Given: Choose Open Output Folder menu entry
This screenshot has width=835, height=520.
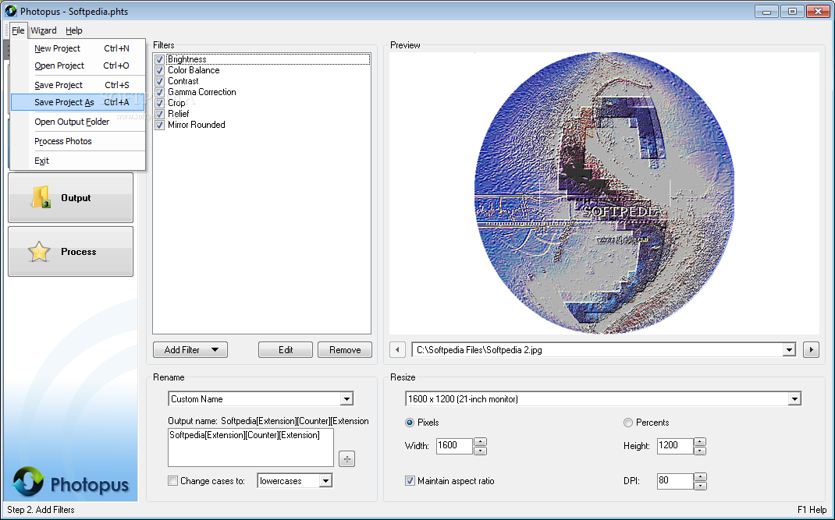Looking at the screenshot, I should point(78,122).
